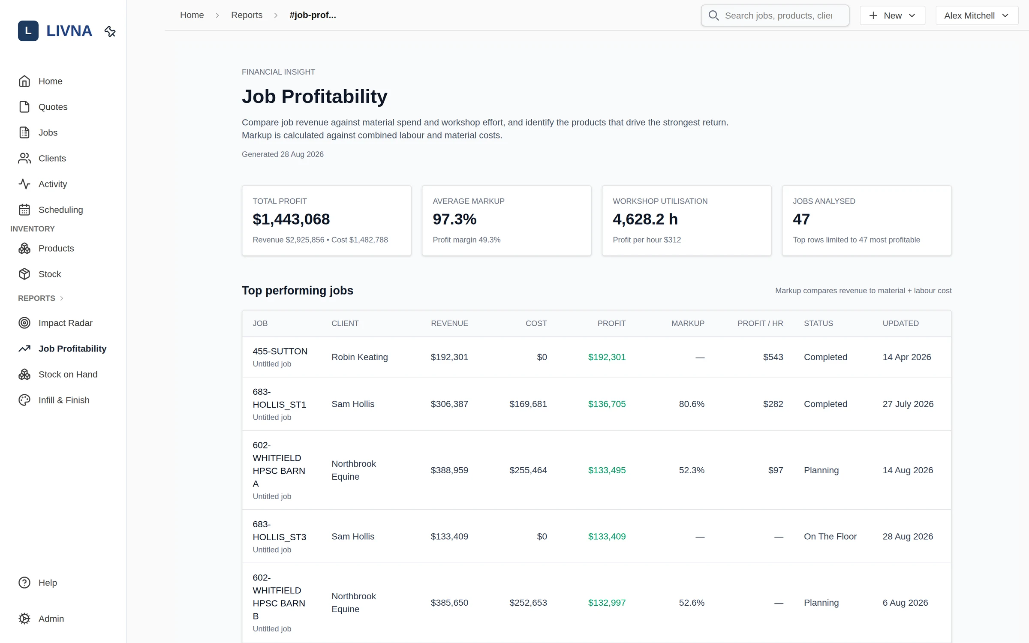Open Stock on Hand report label

[x=68, y=374]
